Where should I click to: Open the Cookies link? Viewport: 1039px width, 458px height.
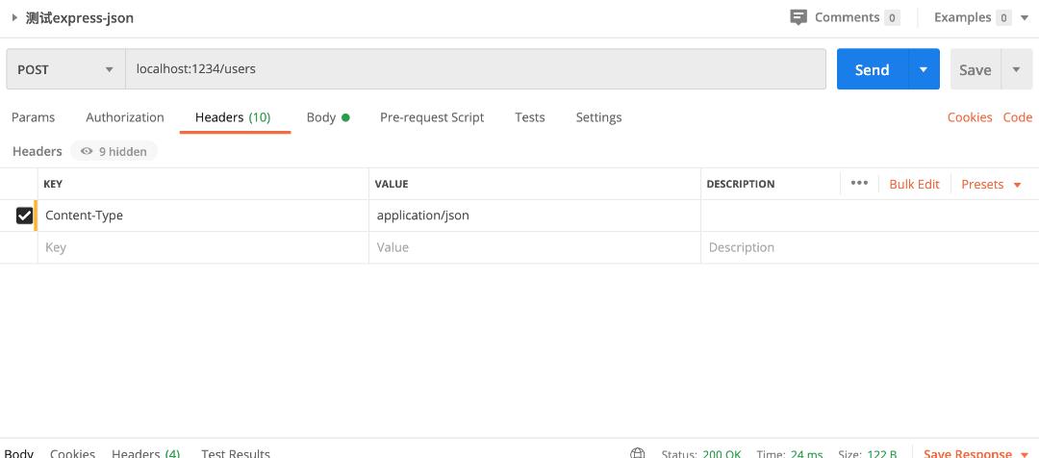[x=969, y=117]
